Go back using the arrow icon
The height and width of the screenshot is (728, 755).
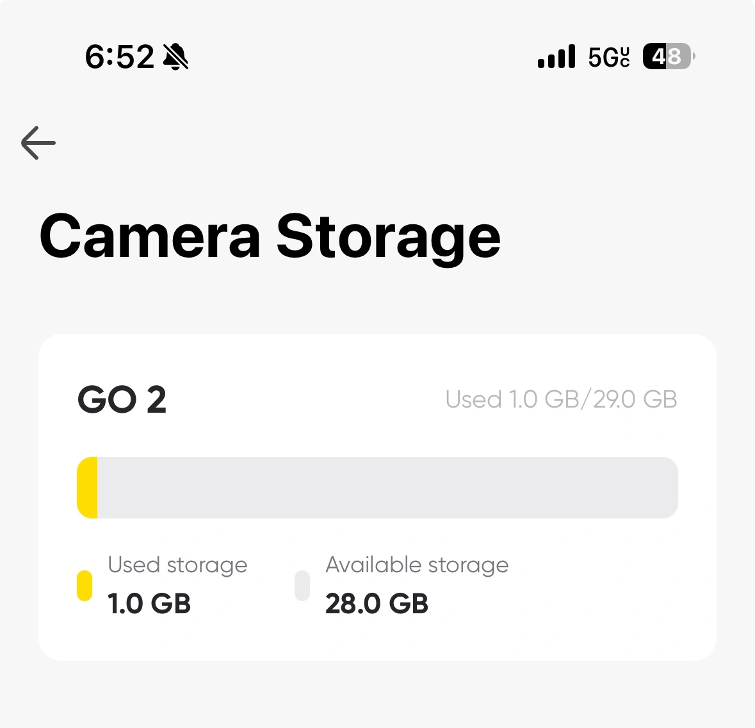pos(38,143)
